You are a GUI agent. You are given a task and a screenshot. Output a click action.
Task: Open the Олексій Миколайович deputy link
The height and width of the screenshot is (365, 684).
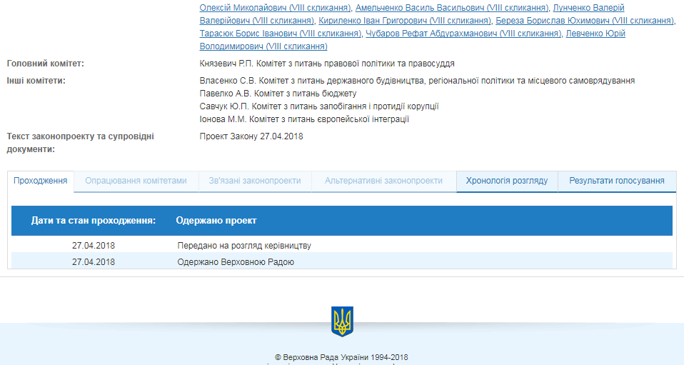click(x=275, y=8)
